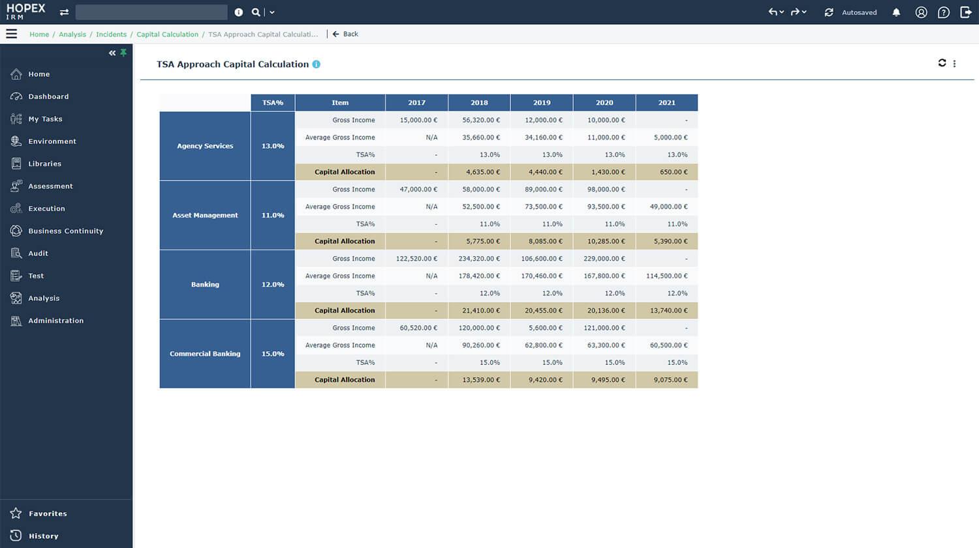Go to Home breadcrumb link
979x548 pixels.
pyautogui.click(x=39, y=35)
